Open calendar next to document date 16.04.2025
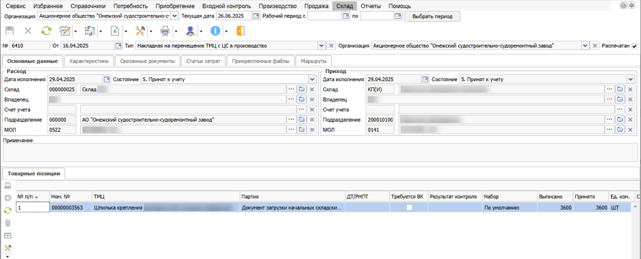Viewport: 641px width, 259px height. (118, 46)
